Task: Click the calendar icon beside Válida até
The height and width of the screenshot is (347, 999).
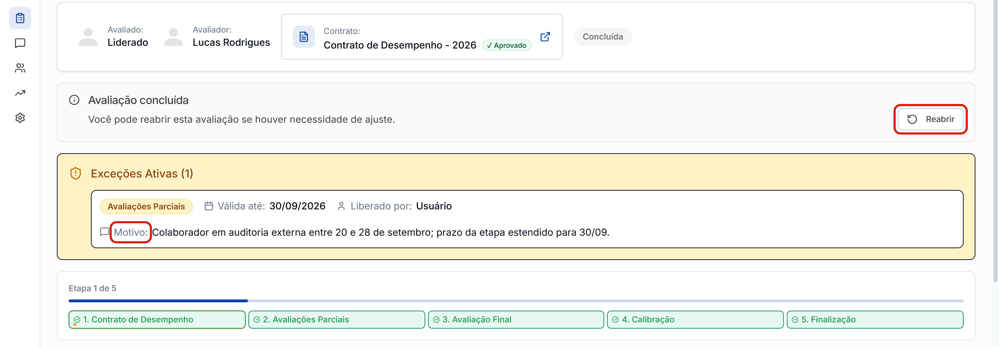Action: click(x=208, y=206)
